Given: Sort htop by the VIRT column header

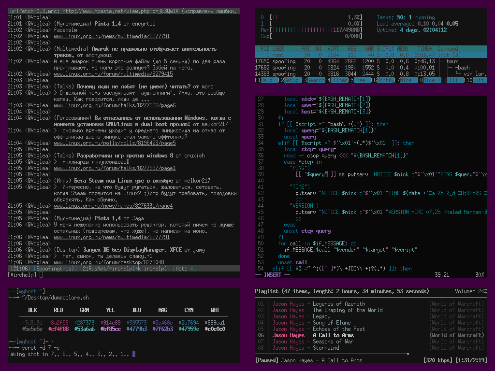Looking at the screenshot, I should click(x=333, y=49).
